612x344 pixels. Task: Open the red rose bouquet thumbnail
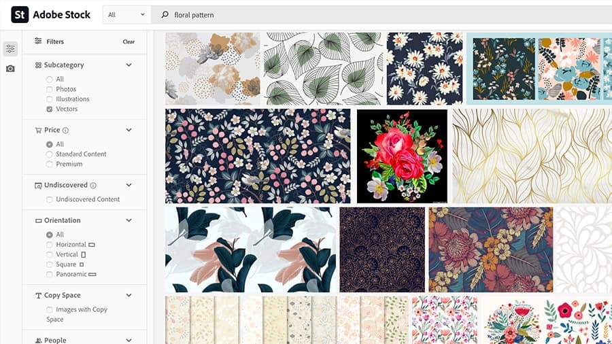point(402,156)
